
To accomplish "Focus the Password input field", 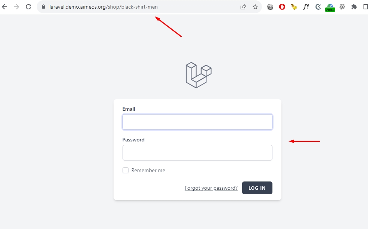I will click(197, 153).
